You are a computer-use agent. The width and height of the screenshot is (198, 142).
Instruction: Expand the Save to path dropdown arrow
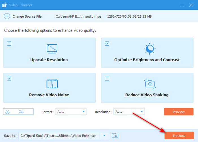pos(104,135)
